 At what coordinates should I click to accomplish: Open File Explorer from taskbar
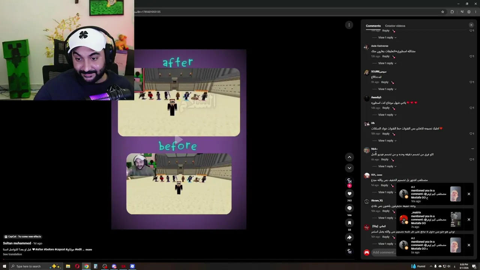68,266
